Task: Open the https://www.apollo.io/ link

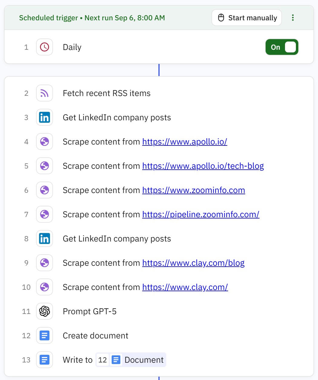Action: pos(185,142)
